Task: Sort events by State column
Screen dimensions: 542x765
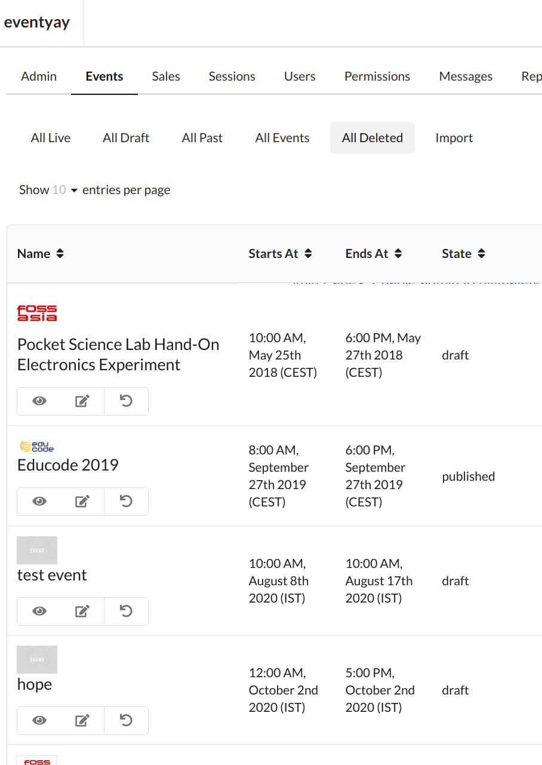Action: [x=463, y=254]
